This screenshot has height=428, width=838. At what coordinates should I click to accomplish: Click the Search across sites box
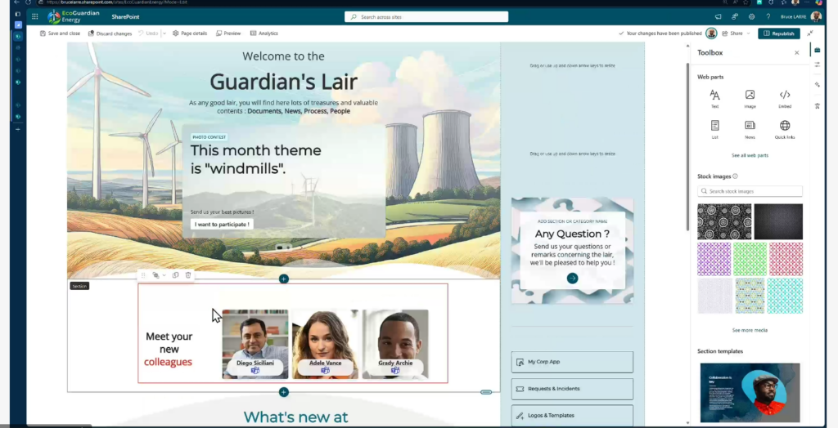click(426, 17)
